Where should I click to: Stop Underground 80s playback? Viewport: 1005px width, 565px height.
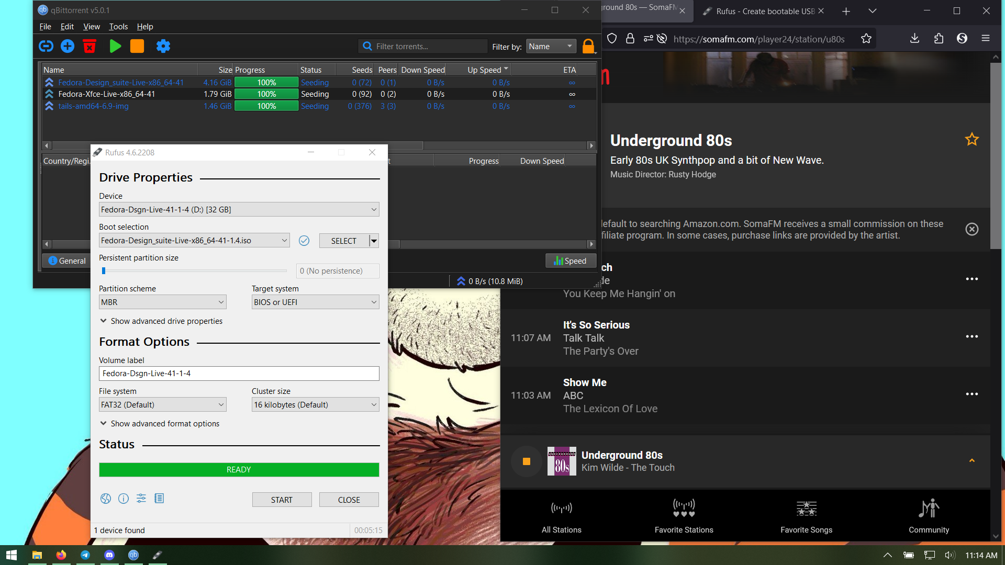527,461
